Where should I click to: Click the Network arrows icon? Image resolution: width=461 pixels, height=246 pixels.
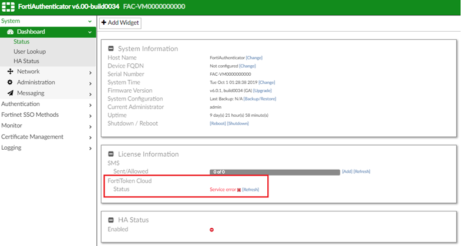pyautogui.click(x=10, y=72)
